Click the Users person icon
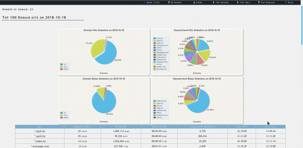 tap(194, 2)
